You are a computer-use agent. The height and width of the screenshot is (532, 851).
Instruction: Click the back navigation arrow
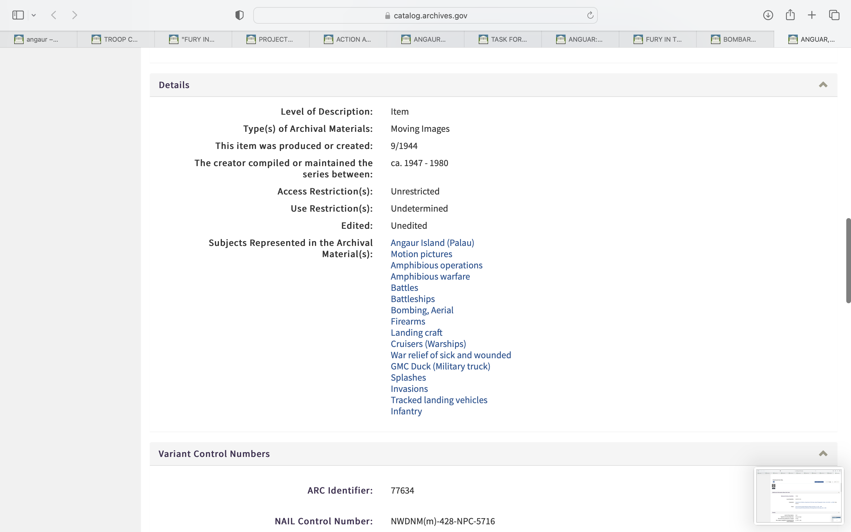click(x=54, y=15)
